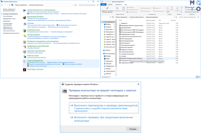Open the Администрирование heading link
Viewport: 201px width, 136px height.
(35, 60)
